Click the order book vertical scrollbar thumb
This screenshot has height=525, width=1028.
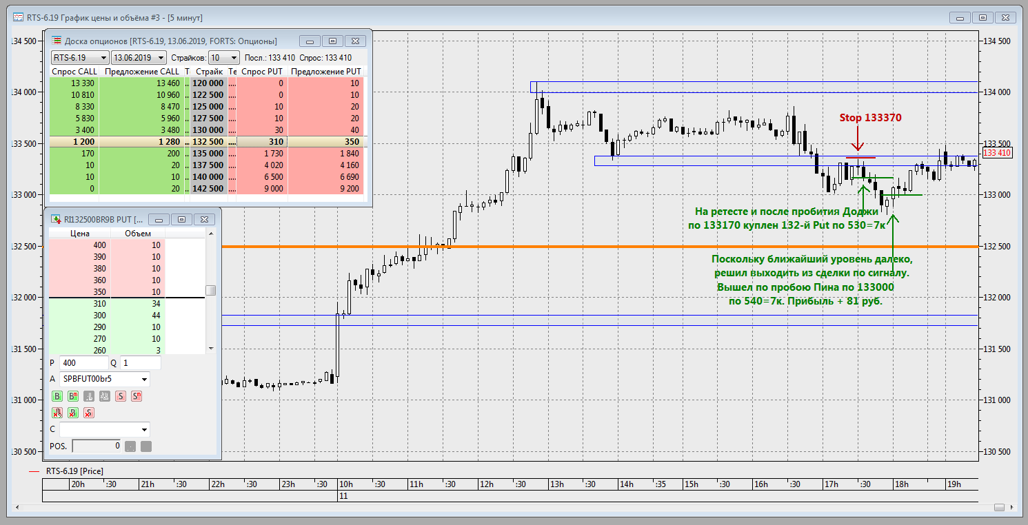click(x=211, y=290)
